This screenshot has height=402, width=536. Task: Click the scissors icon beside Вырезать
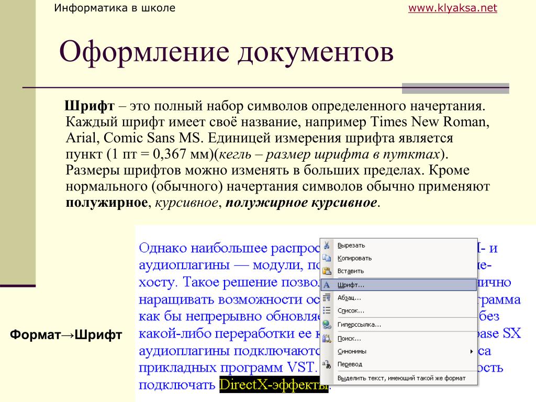[327, 245]
